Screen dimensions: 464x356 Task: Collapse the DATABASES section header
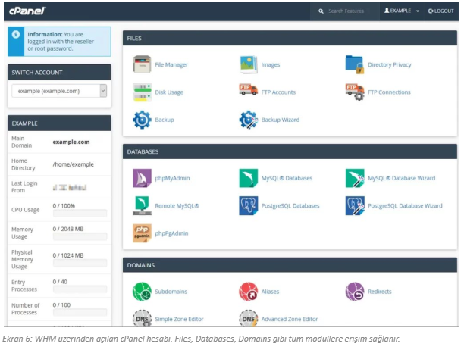[290, 151]
